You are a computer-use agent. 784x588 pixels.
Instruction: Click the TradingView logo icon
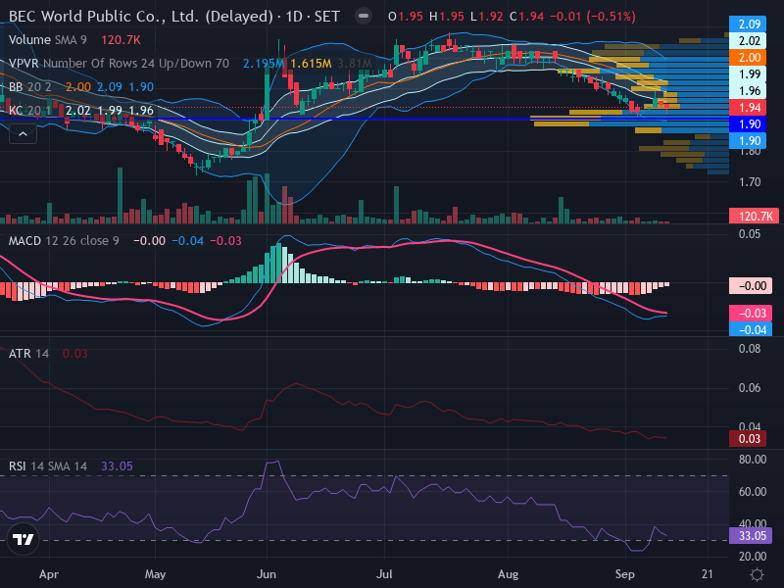pyautogui.click(x=23, y=539)
